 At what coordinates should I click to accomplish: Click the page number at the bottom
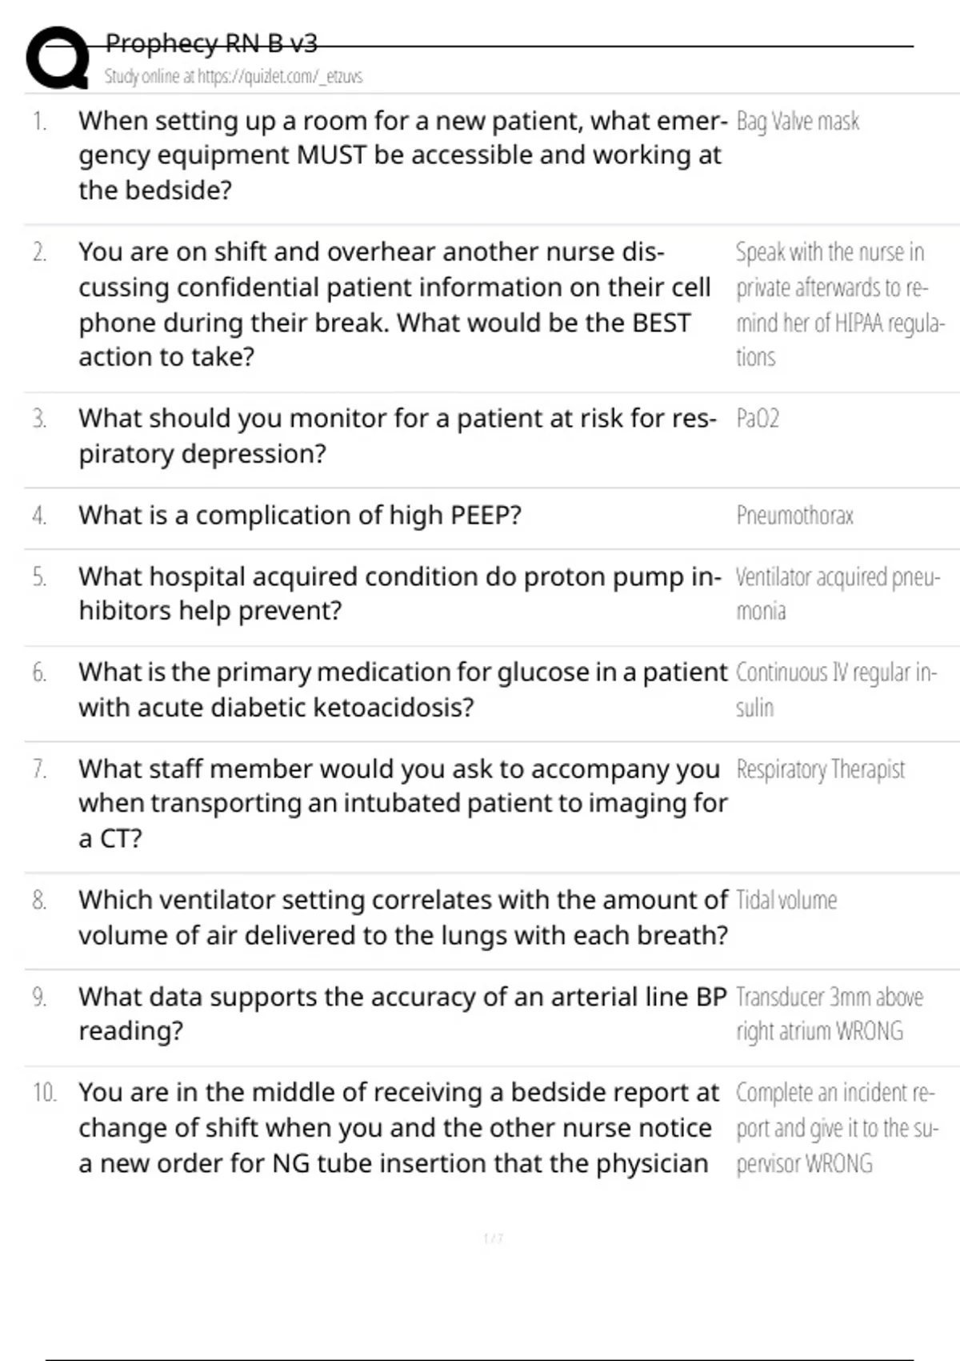pyautogui.click(x=493, y=1239)
